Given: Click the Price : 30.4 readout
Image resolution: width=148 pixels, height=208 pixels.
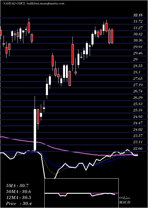Looking at the screenshot, I should [x=18, y=204].
